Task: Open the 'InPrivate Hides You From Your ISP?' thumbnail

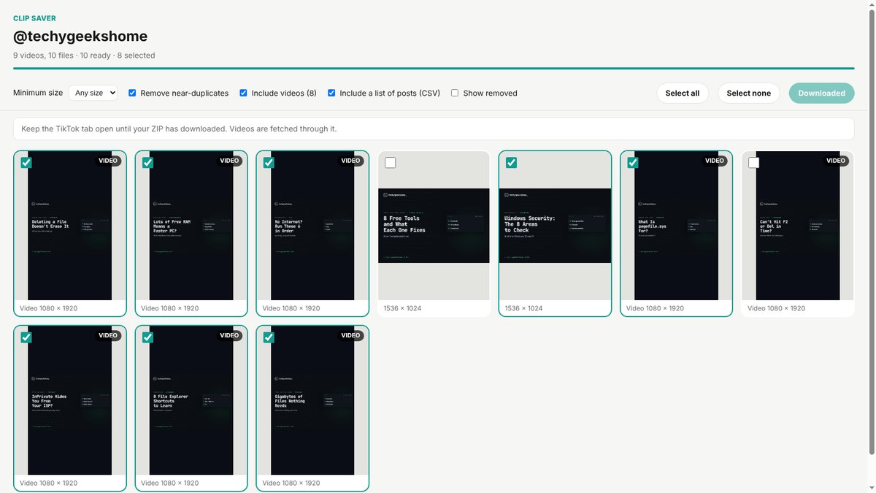Action: tap(69, 400)
